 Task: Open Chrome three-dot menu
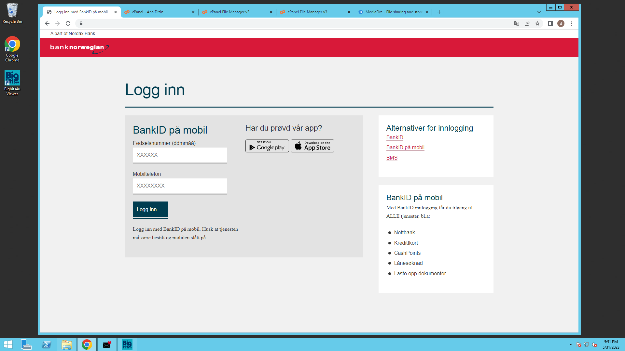tap(571, 23)
